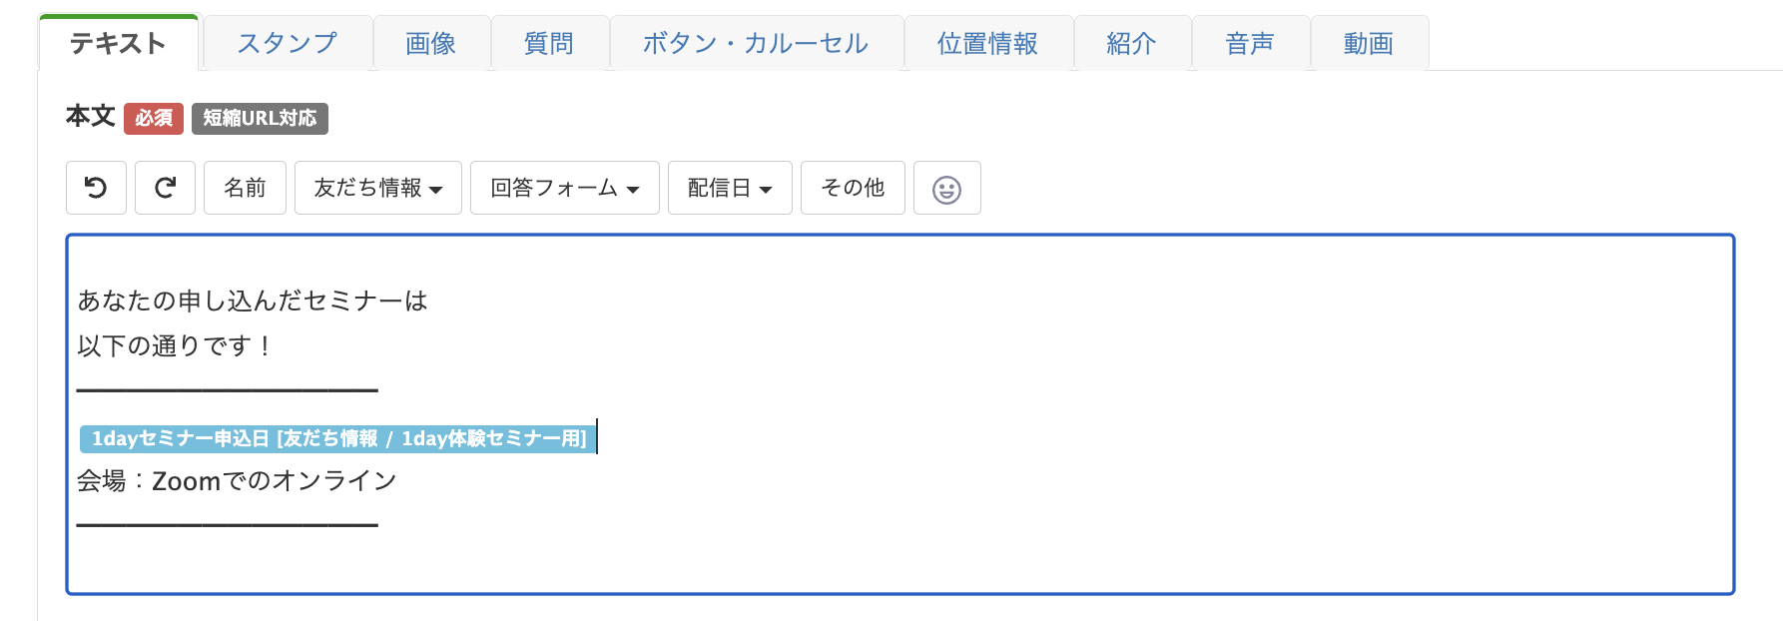1783x621 pixels.
Task: Insert the 名前 name placeholder
Action: (x=245, y=188)
